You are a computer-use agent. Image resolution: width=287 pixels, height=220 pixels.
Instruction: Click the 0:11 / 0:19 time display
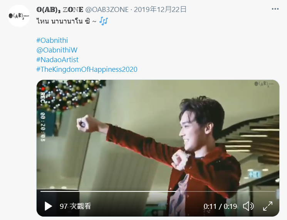(x=220, y=206)
